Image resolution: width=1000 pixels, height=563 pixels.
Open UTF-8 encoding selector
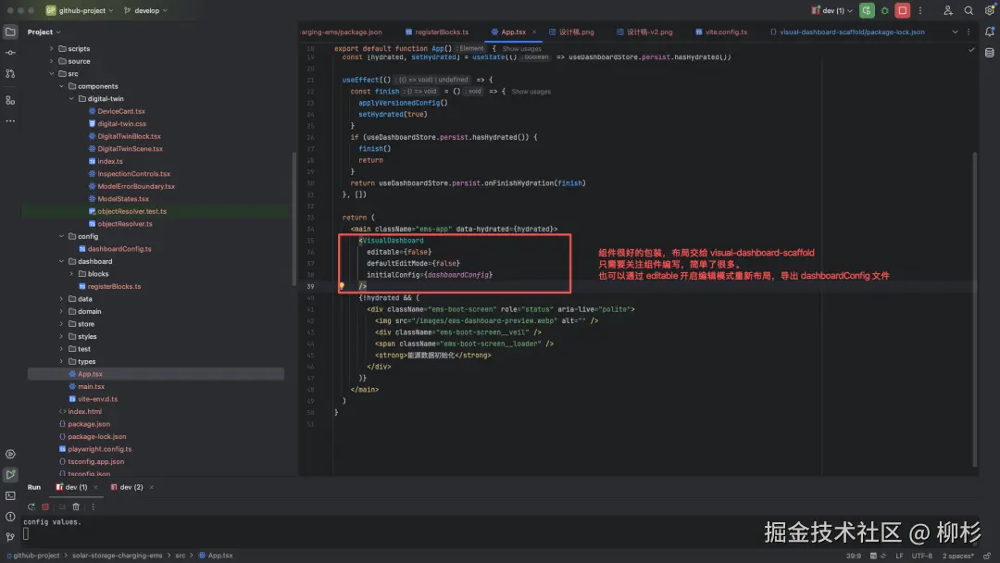coord(921,556)
